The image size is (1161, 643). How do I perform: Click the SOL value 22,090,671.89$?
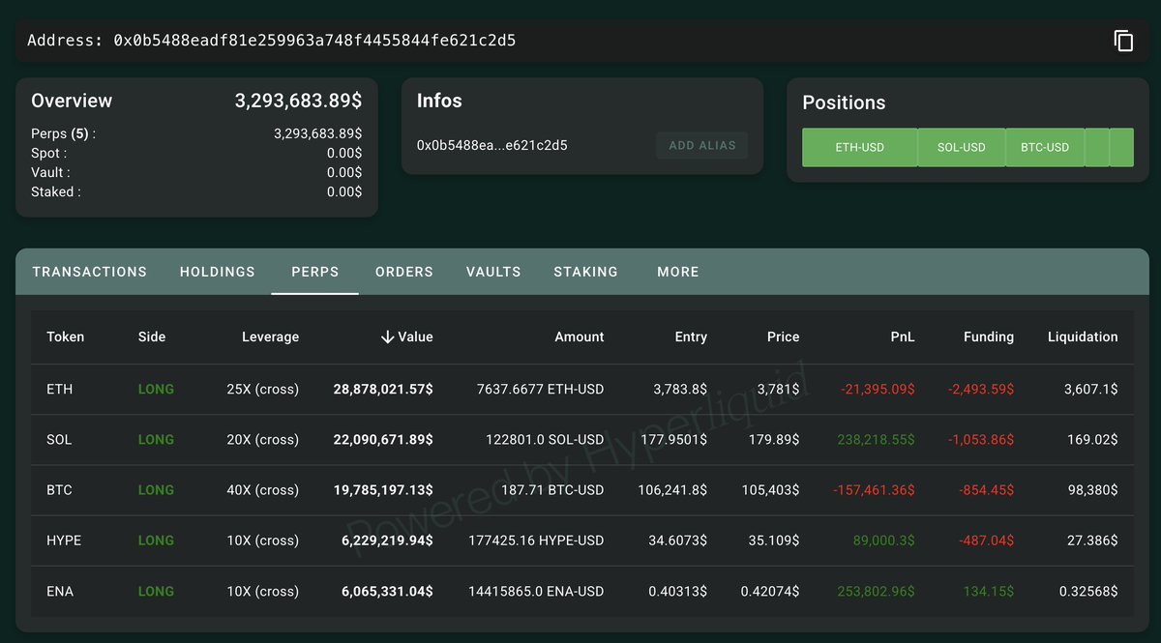click(x=383, y=439)
